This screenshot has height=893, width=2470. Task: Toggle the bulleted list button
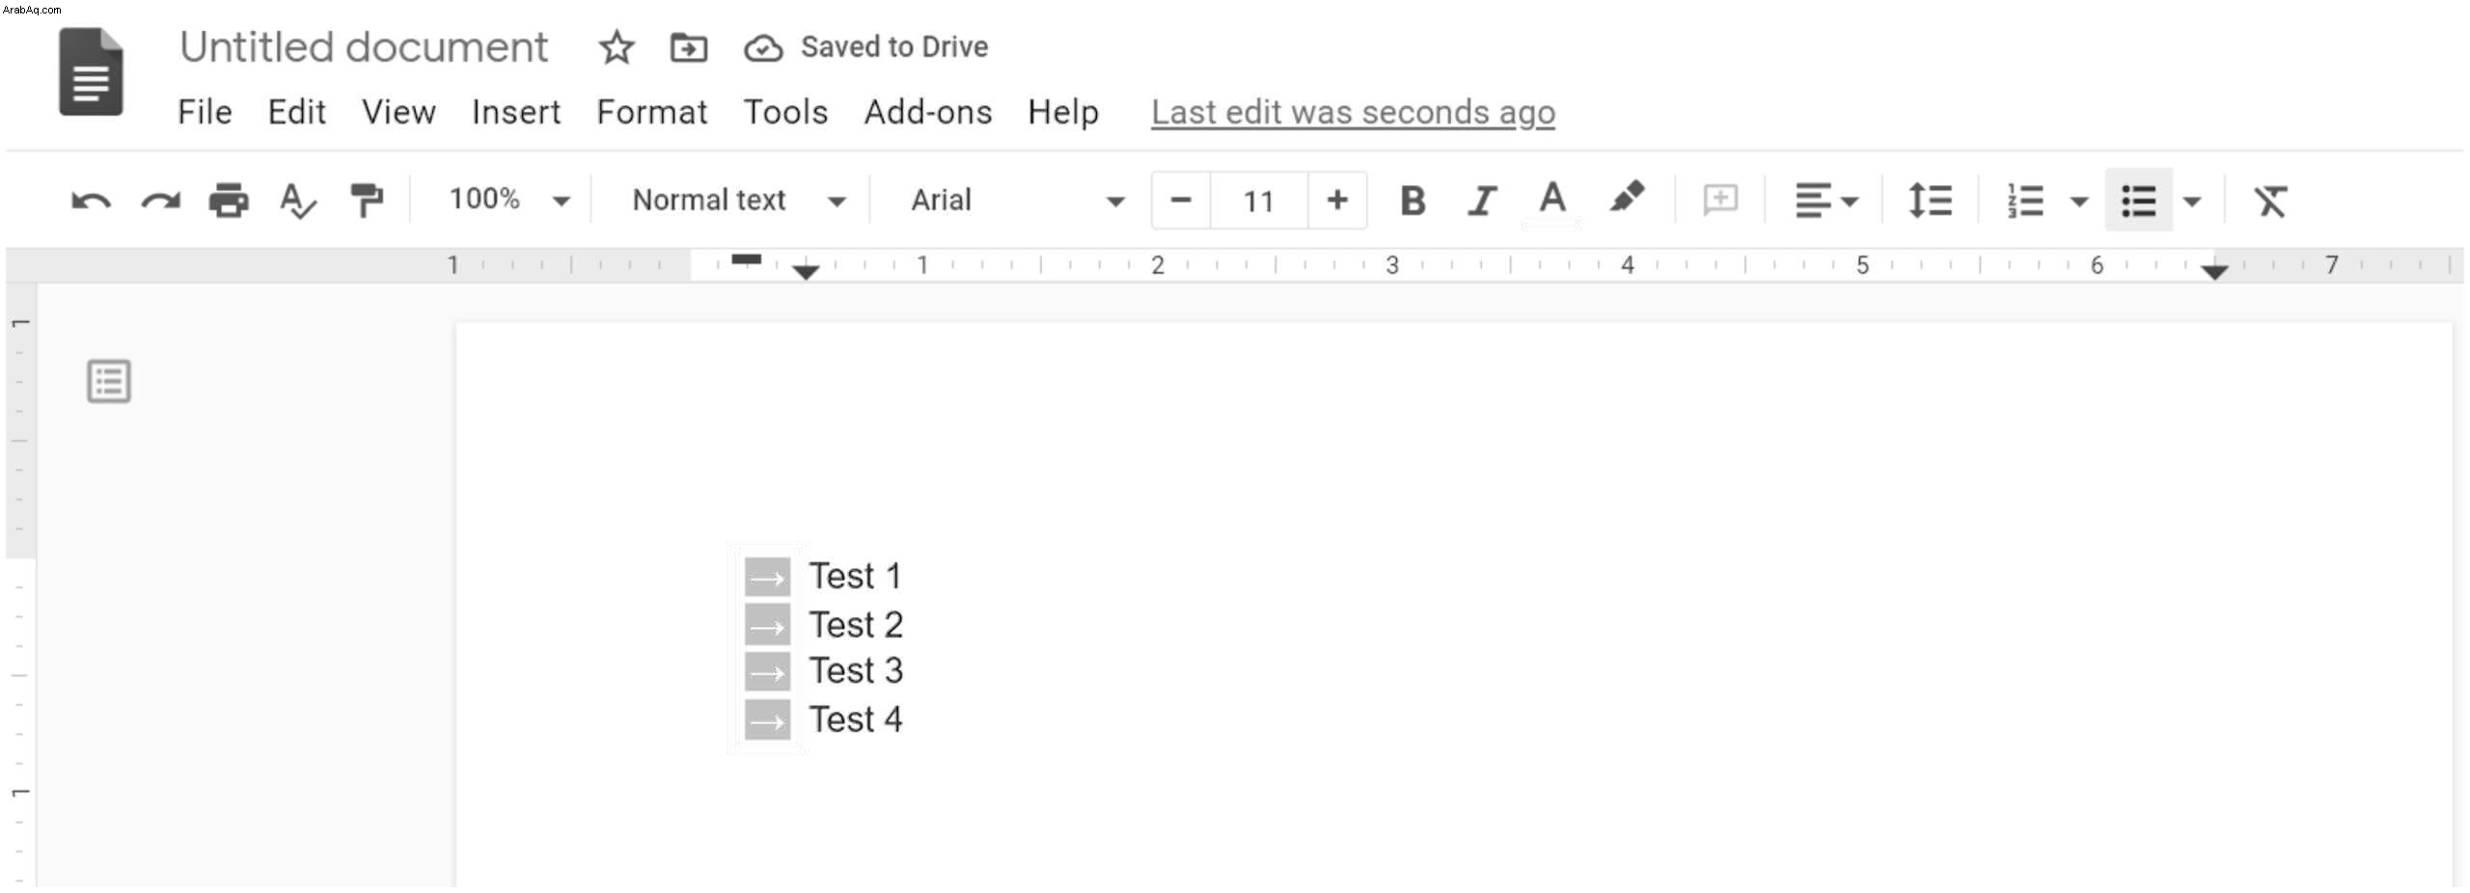(2138, 201)
